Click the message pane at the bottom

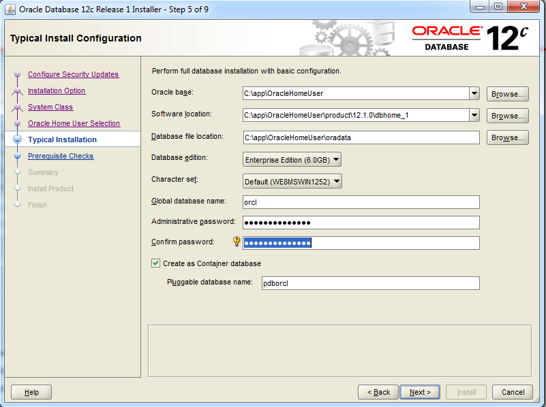pos(339,351)
